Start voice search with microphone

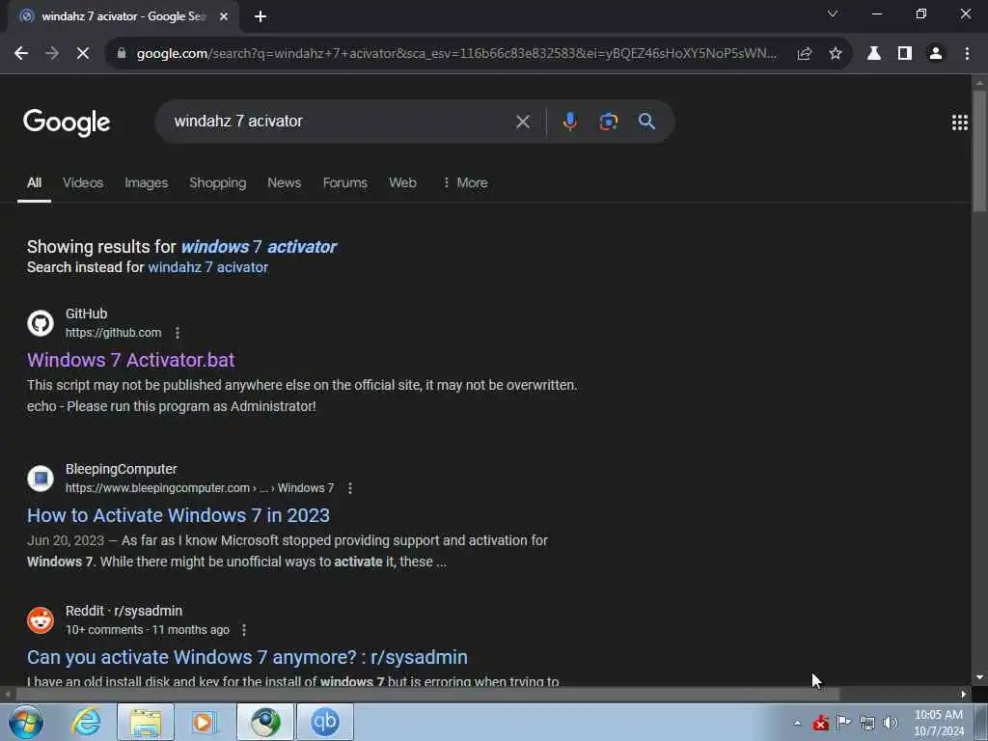[x=569, y=121]
